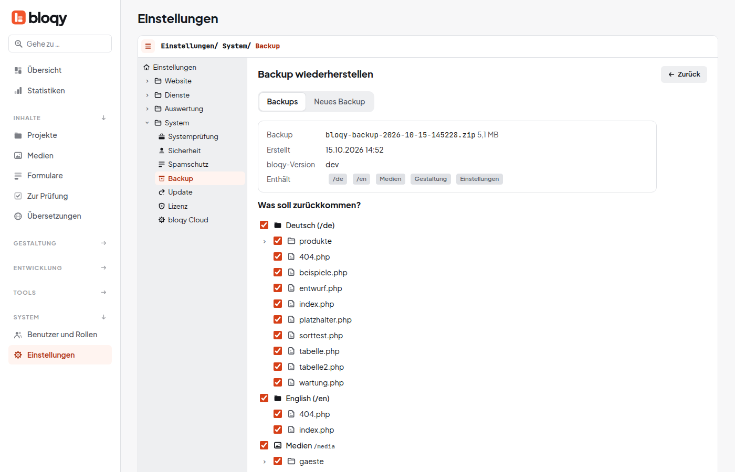Expand the produkte folder in the restore list

265,242
